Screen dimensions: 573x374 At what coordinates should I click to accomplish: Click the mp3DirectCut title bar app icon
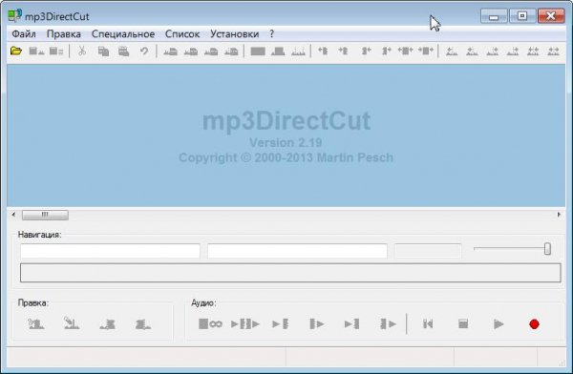(15, 15)
